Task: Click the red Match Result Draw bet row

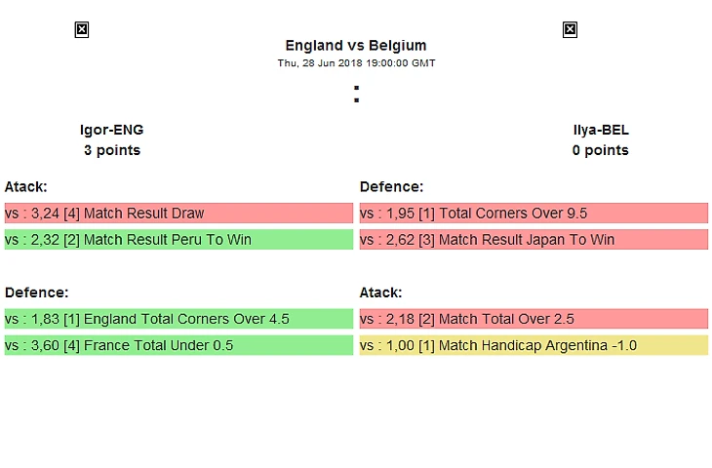Action: pos(178,214)
